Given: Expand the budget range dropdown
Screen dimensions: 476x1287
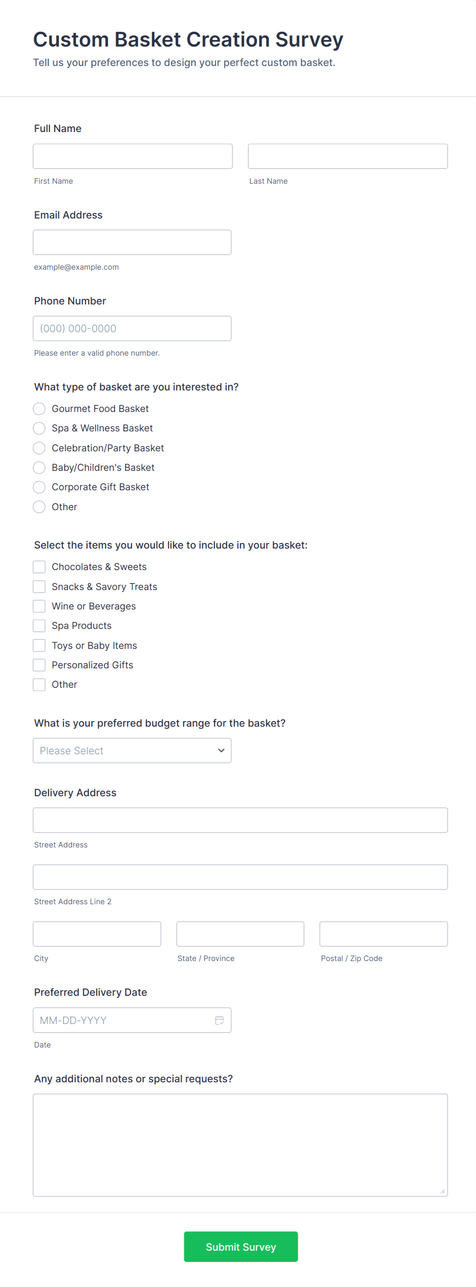Looking at the screenshot, I should click(132, 750).
